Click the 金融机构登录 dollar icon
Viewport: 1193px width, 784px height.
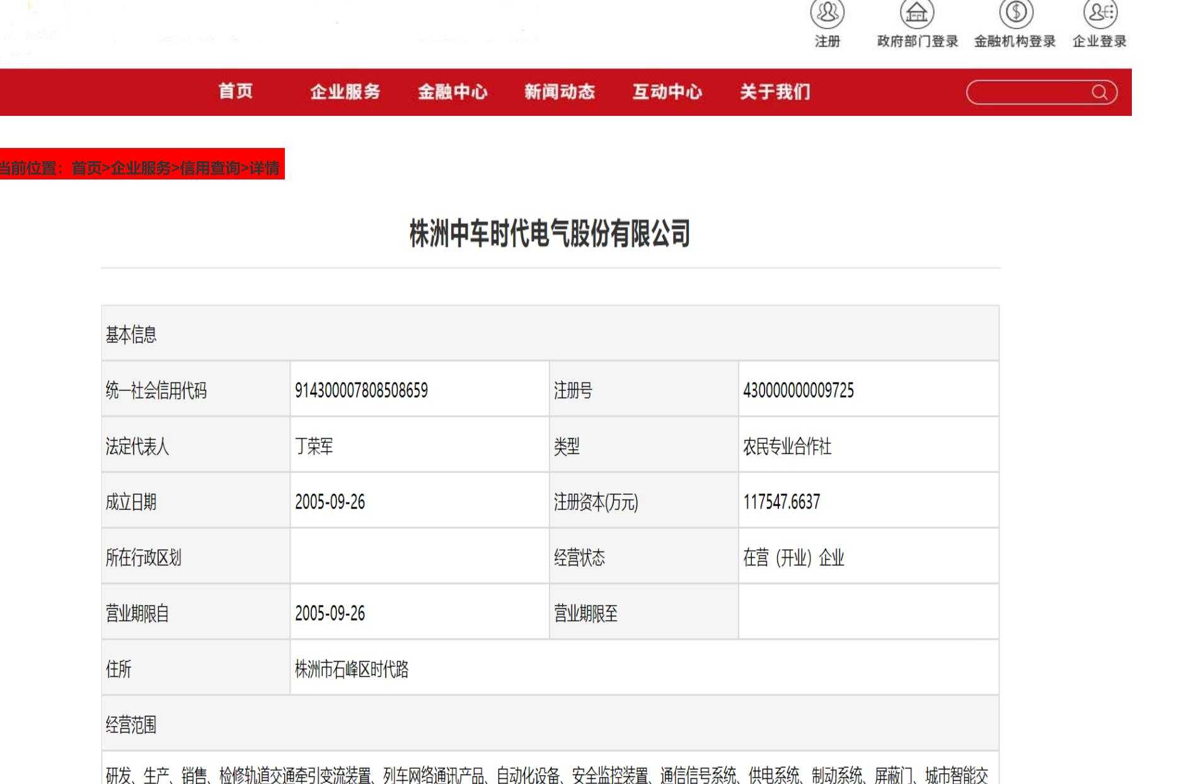[1015, 13]
